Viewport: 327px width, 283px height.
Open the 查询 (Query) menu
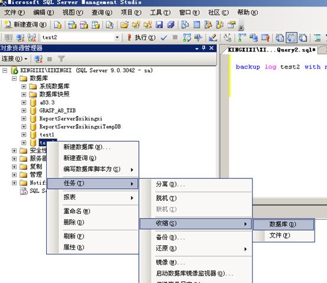coord(102,12)
